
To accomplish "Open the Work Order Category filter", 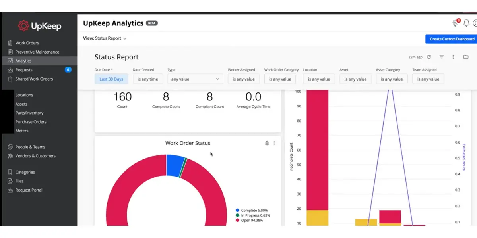I will click(x=280, y=79).
